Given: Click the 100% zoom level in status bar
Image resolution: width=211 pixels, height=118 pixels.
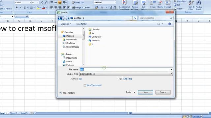Looking at the screenshot, I should click(x=196, y=117).
